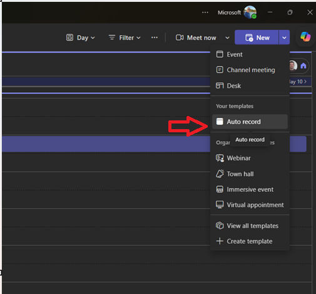Open title bar settings and more ellipsis
The image size is (316, 294).
[205, 13]
